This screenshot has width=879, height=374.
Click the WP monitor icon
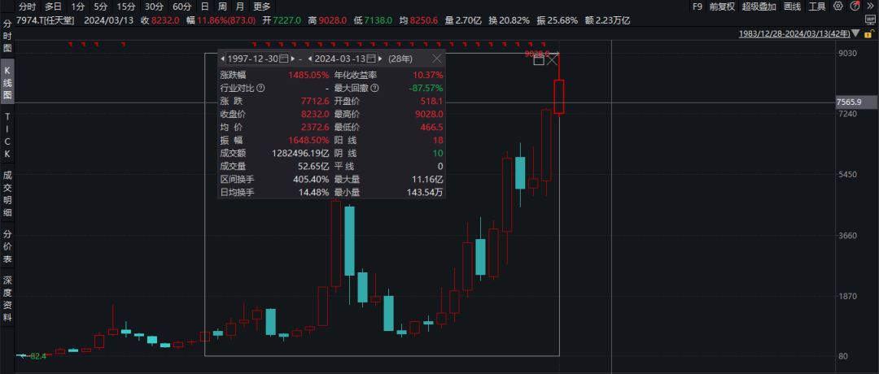[871, 20]
